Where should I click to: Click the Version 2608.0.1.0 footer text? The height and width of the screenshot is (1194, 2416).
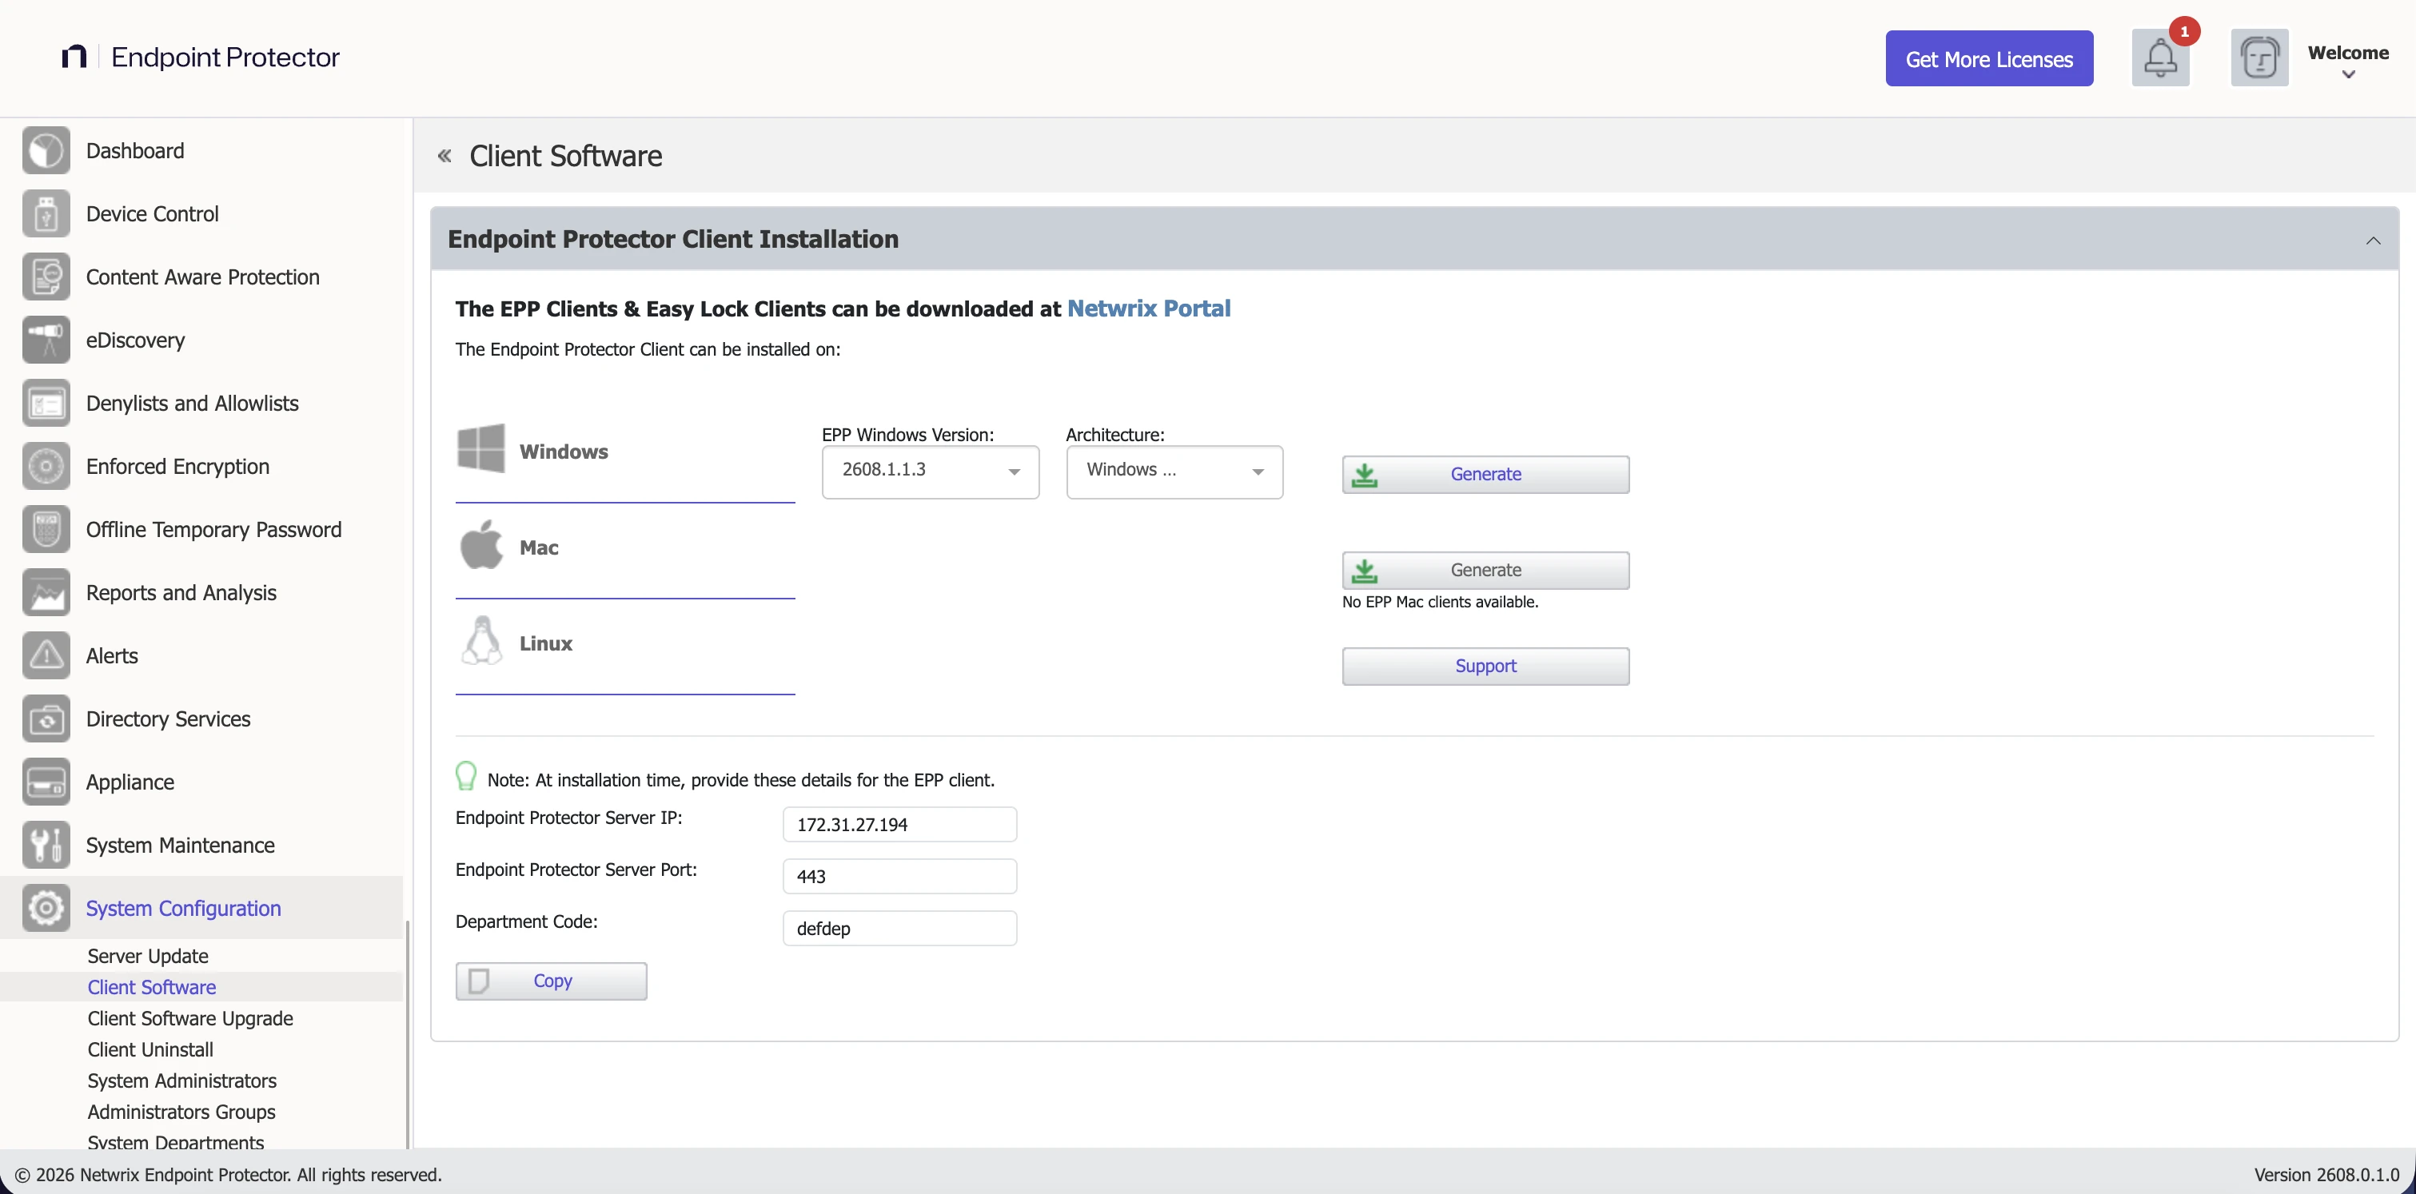[x=2327, y=1174]
